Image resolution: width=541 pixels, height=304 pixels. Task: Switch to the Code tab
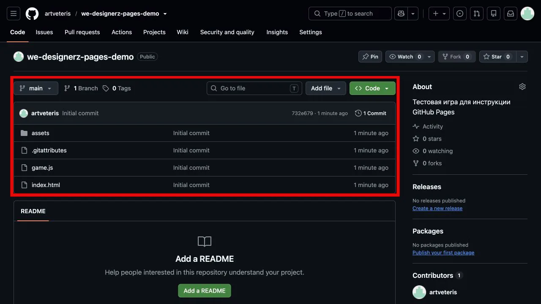tap(18, 32)
